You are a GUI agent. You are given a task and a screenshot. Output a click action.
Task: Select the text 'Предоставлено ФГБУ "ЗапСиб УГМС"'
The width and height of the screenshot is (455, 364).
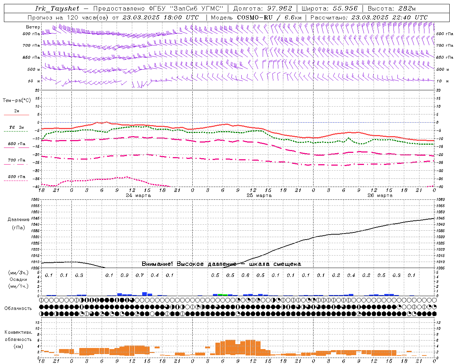[x=158, y=9]
